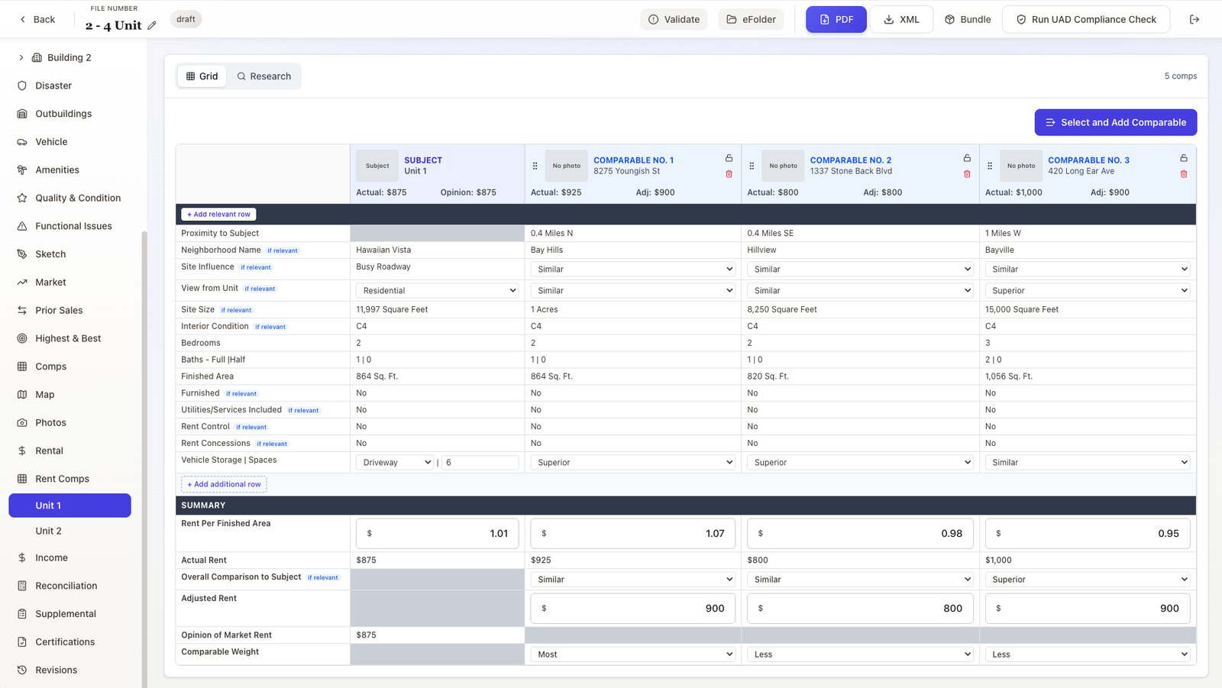Open Comparable Weight dropdown showing Most

pos(632,654)
